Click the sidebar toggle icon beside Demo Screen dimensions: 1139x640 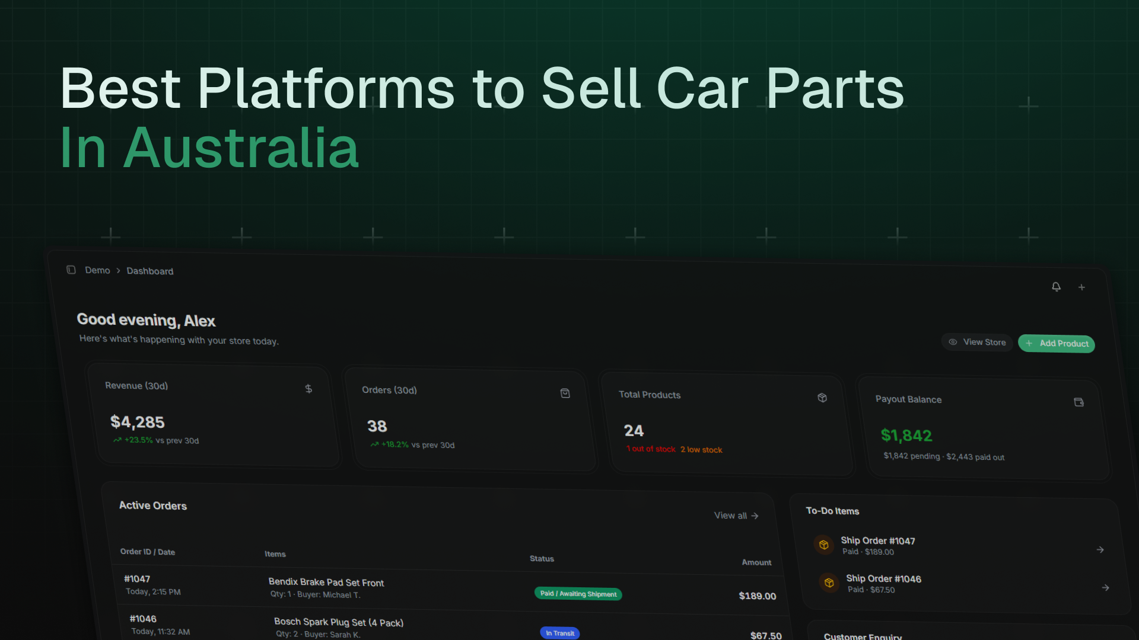point(71,270)
